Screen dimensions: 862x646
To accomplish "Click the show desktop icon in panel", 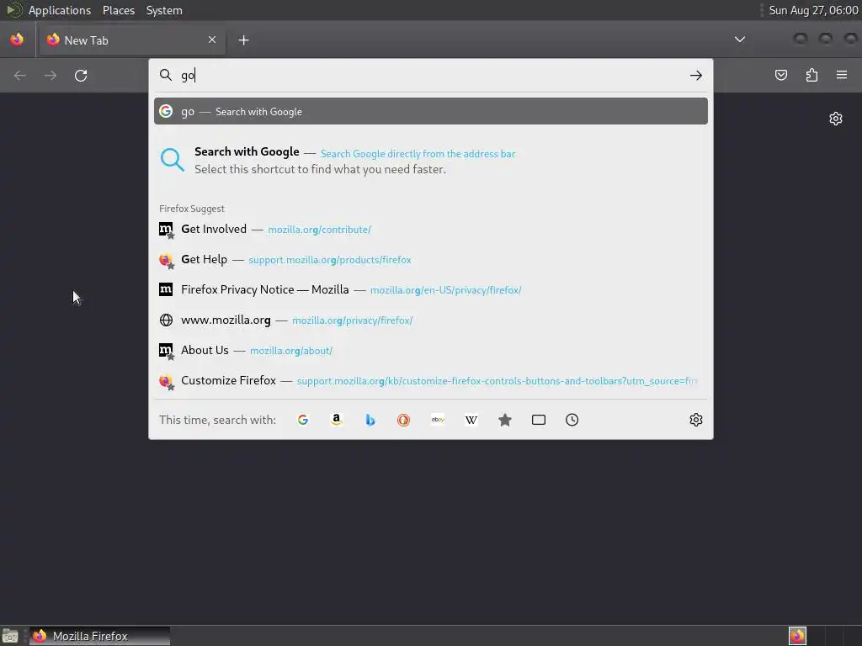I will click(10, 636).
